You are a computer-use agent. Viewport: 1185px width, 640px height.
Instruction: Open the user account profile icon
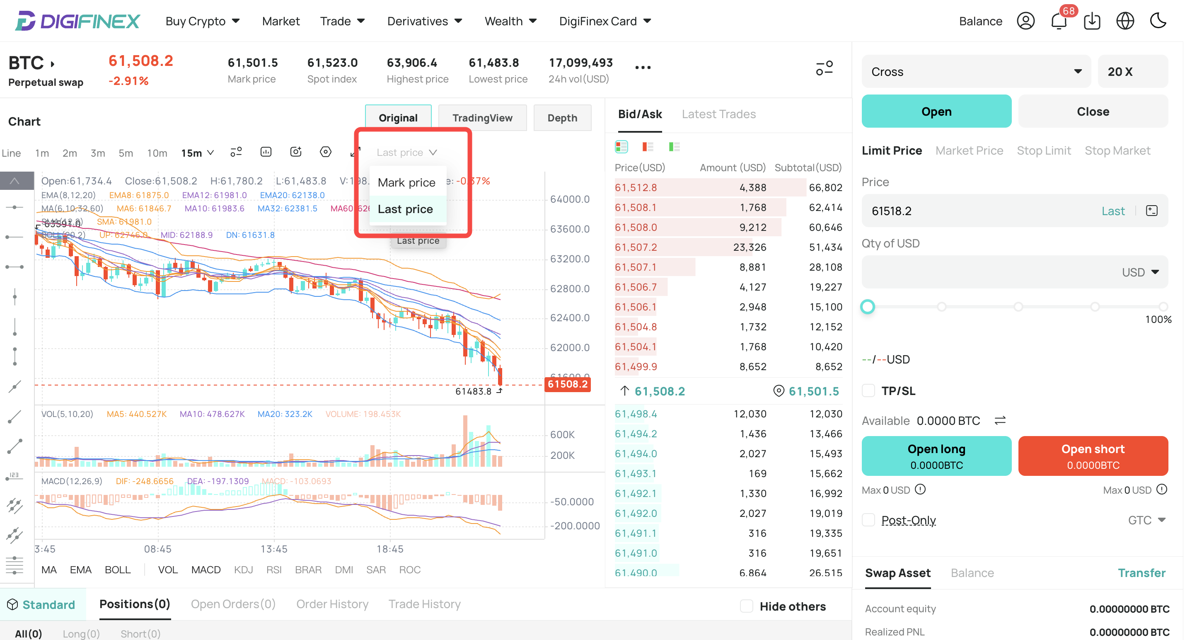[x=1025, y=21]
